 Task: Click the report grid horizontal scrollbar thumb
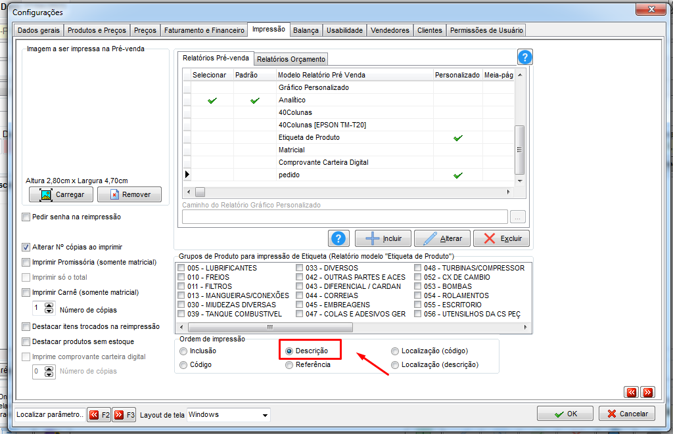tap(200, 192)
